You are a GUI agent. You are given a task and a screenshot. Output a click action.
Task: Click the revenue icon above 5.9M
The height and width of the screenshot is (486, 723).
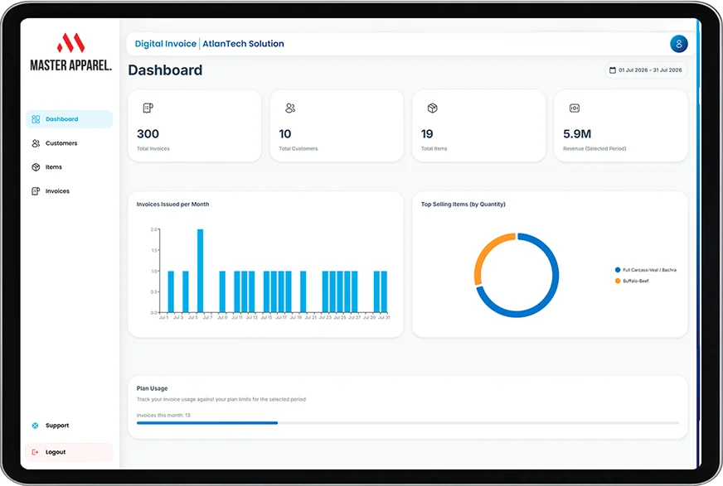tap(575, 108)
